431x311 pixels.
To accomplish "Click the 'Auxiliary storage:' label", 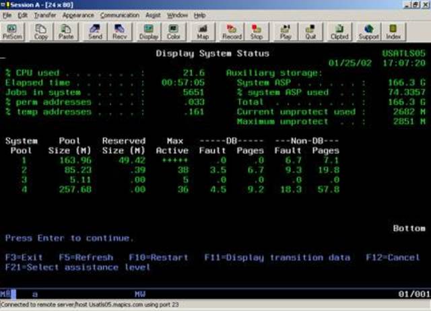I will (x=274, y=73).
